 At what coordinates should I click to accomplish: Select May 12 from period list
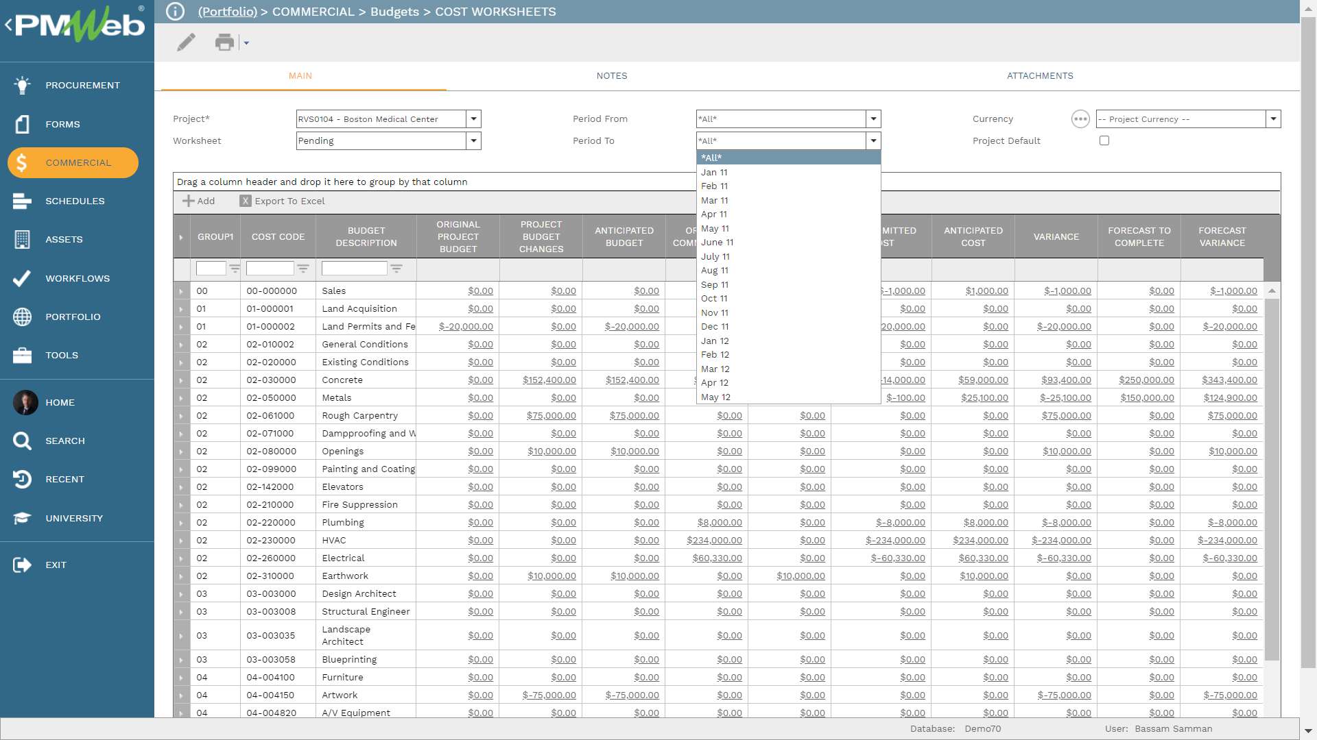[x=788, y=397]
